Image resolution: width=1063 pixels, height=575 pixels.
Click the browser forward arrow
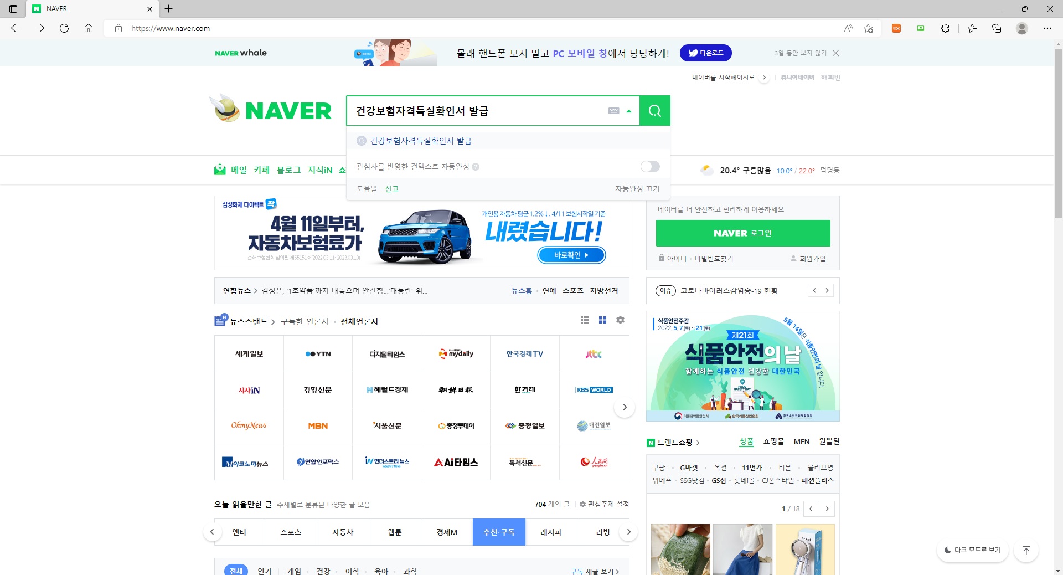click(x=40, y=28)
